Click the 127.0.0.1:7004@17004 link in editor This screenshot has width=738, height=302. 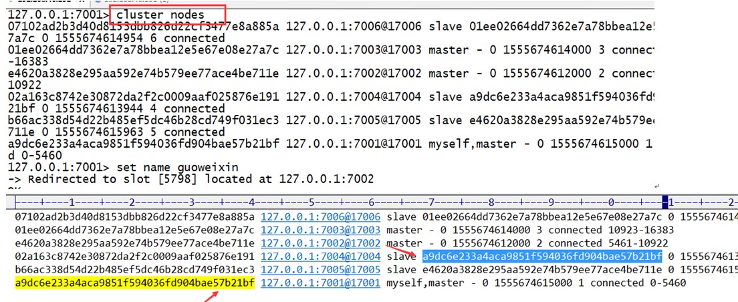tap(320, 257)
